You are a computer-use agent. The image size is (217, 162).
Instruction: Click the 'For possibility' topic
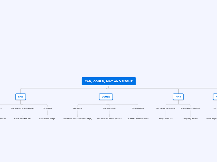[x=138, y=108]
